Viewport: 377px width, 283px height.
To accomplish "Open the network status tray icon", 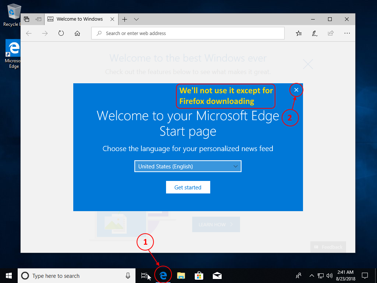I will [321, 276].
